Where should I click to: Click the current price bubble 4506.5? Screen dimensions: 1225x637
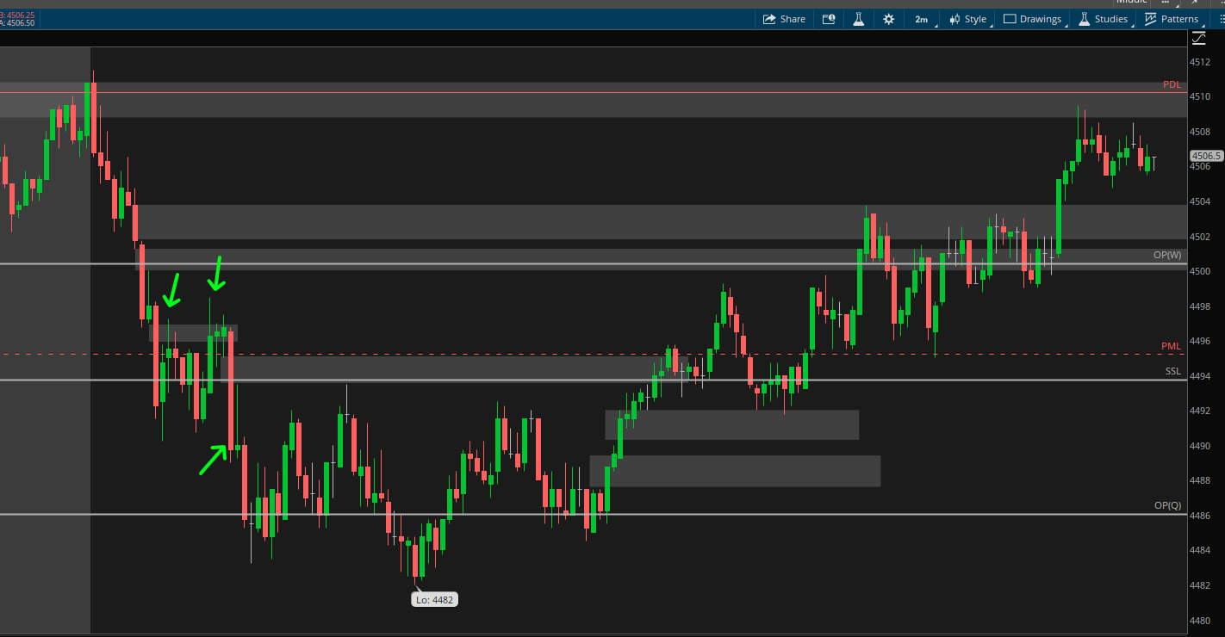coord(1206,156)
